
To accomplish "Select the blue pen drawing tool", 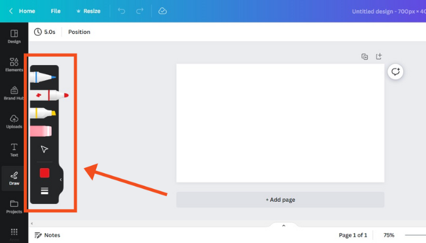I will pyautogui.click(x=43, y=77).
